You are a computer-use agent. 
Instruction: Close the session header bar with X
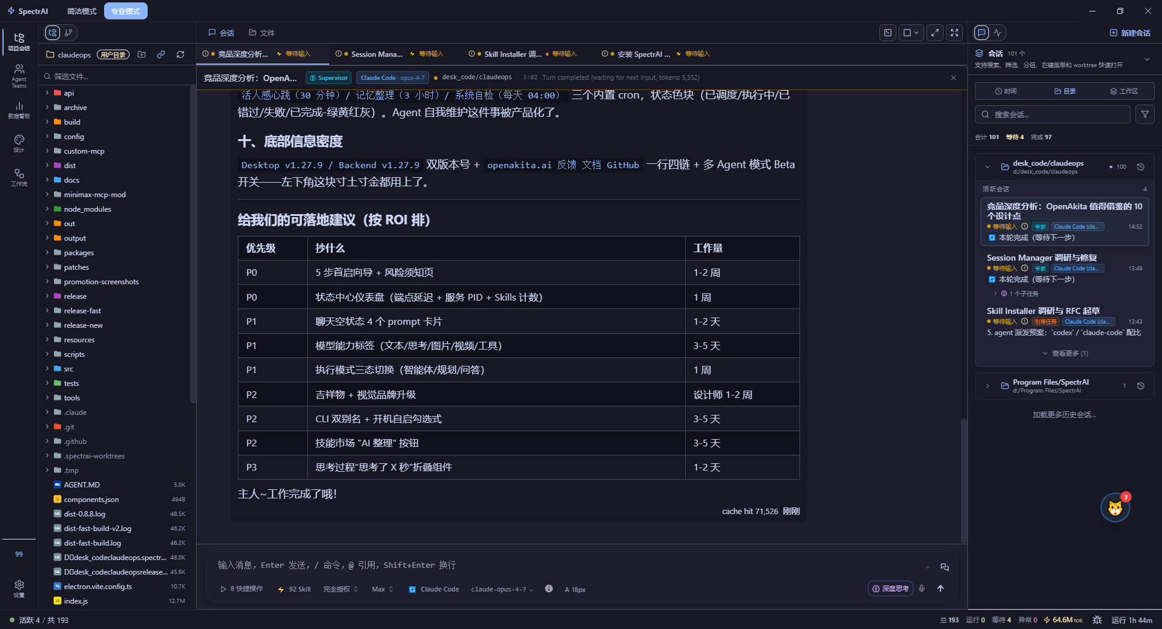[953, 77]
